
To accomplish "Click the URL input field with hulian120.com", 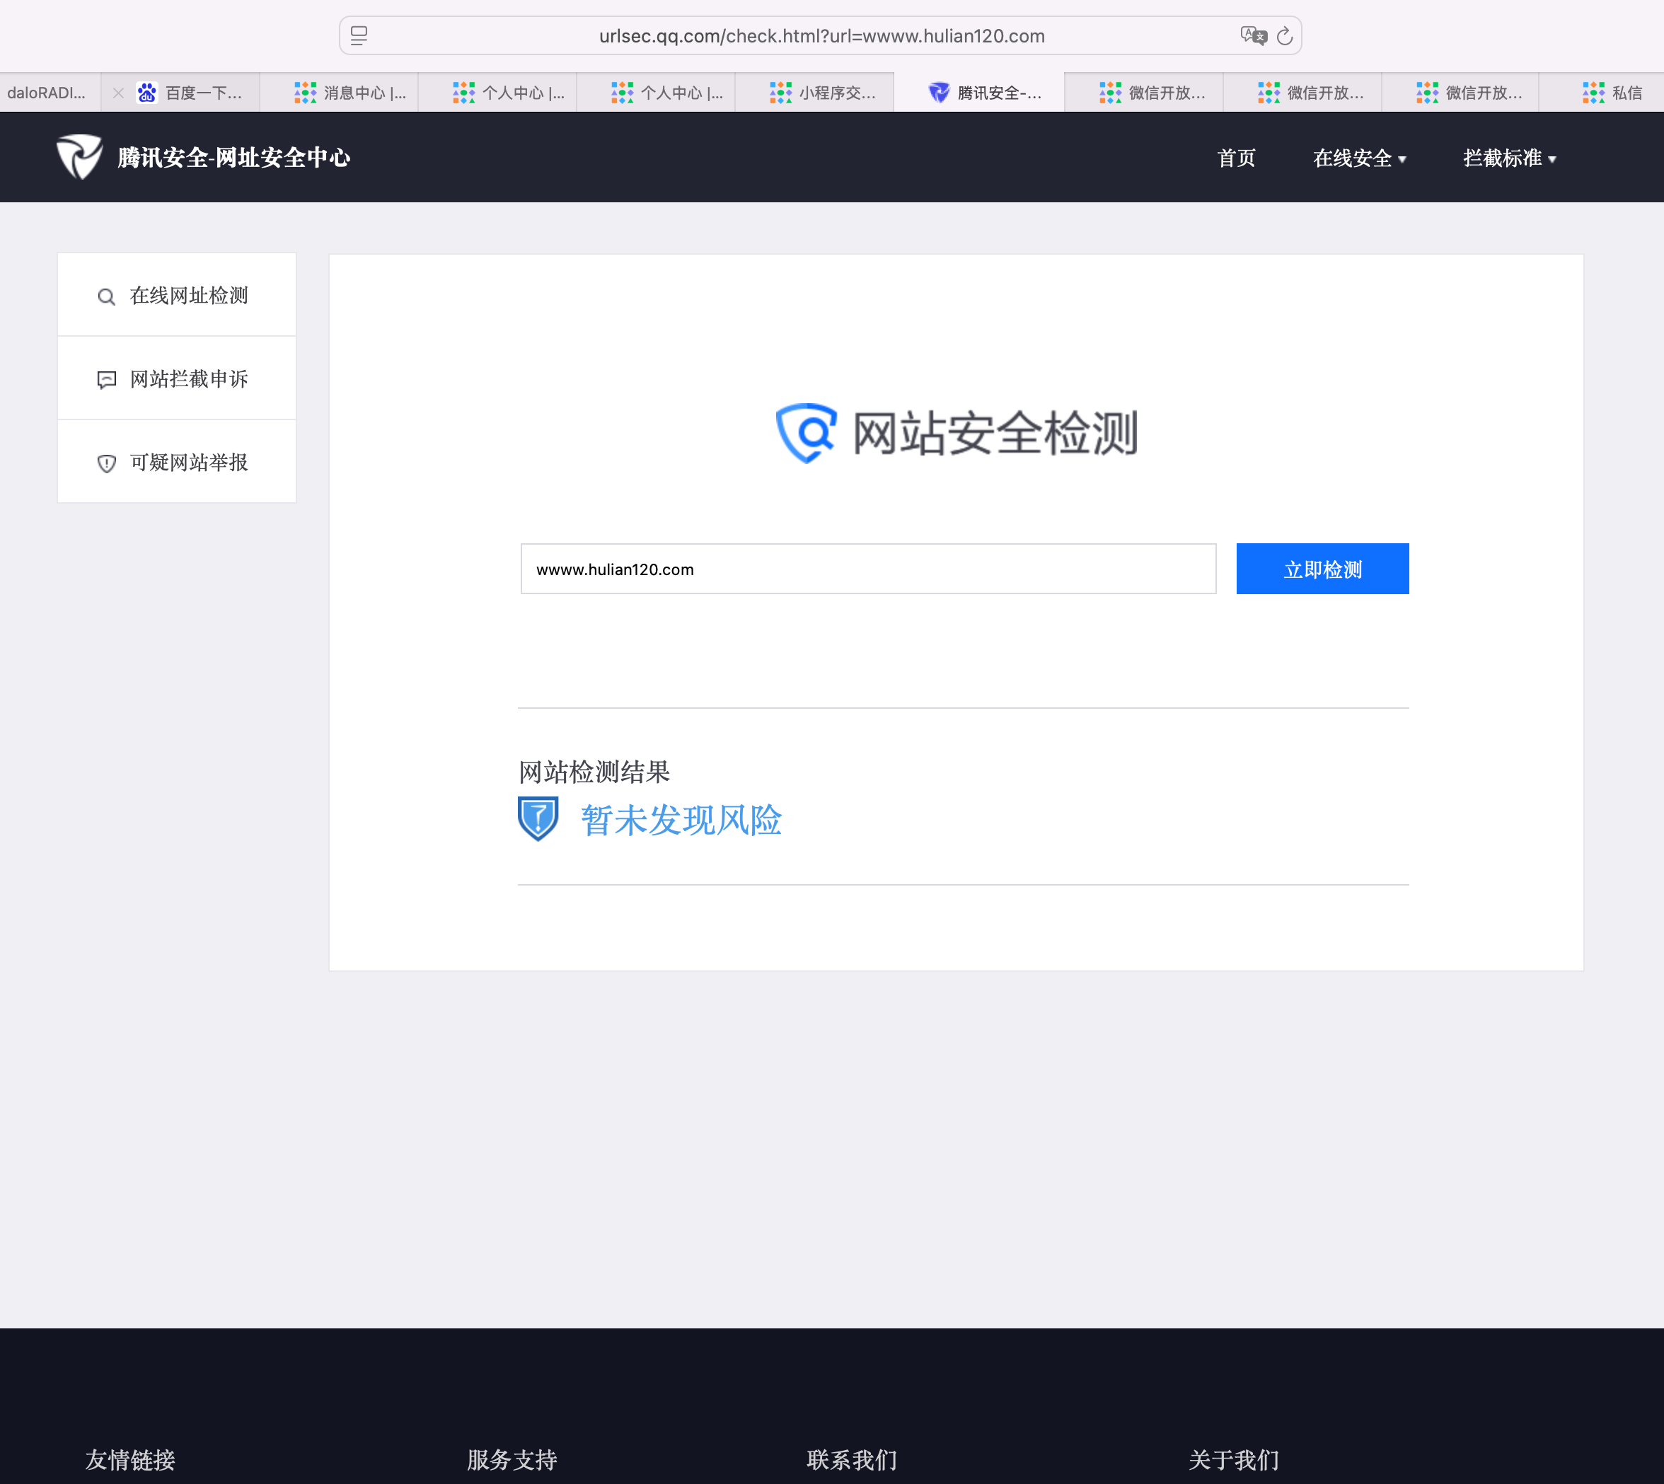I will (x=868, y=569).
